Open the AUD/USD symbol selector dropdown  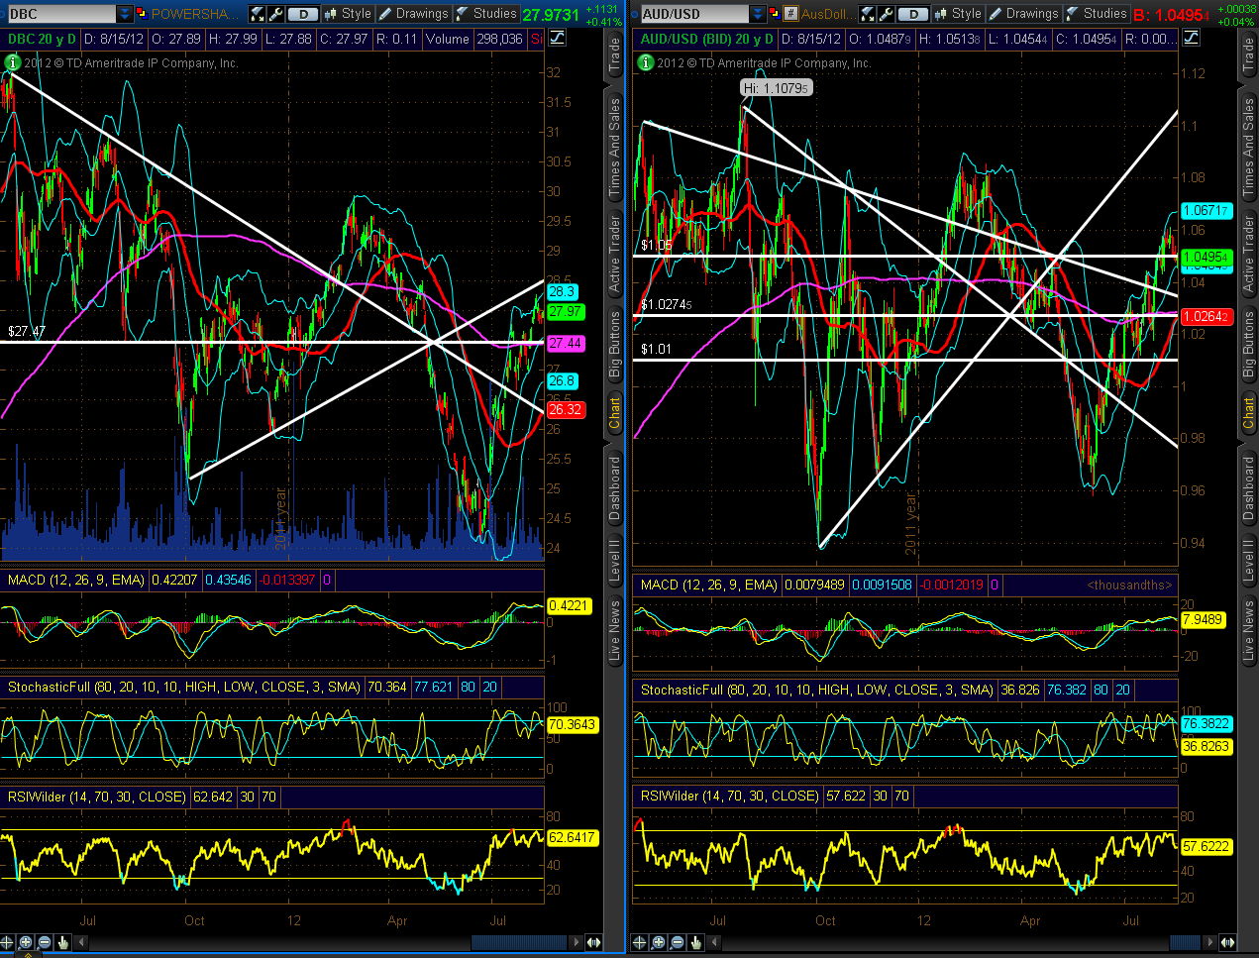click(758, 14)
